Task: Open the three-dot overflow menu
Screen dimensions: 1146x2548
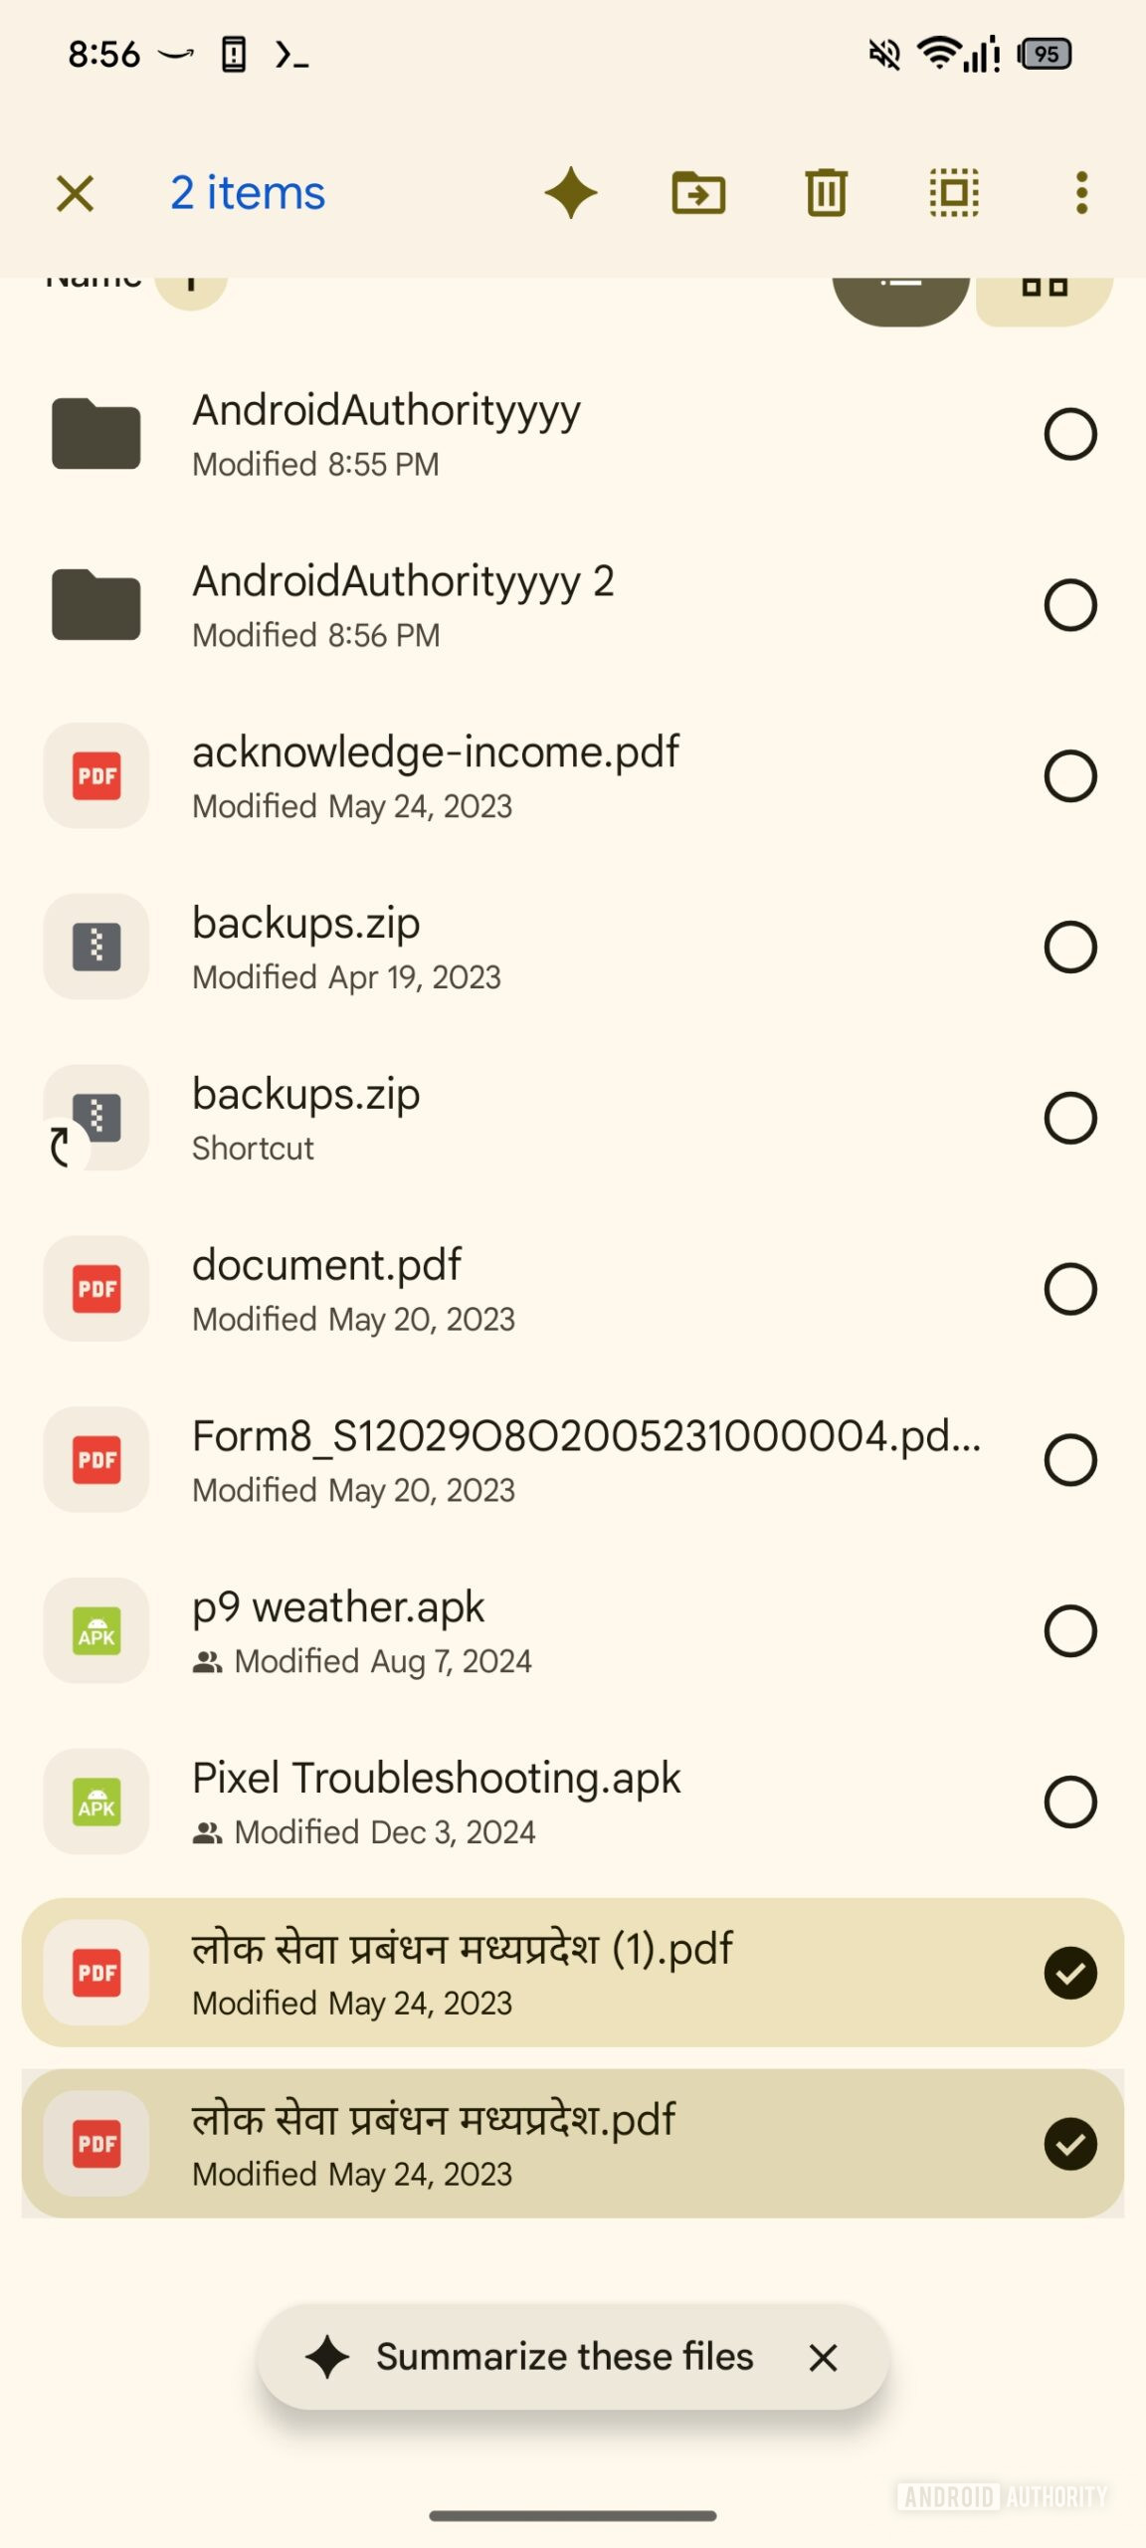Action: pyautogui.click(x=1081, y=192)
